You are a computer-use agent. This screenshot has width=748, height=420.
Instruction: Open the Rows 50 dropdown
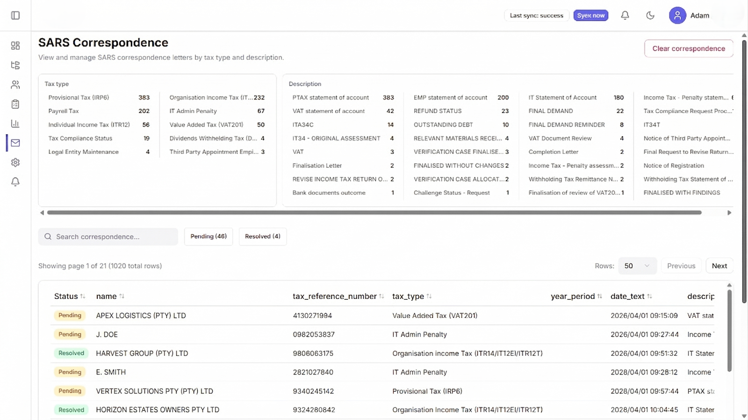(637, 266)
